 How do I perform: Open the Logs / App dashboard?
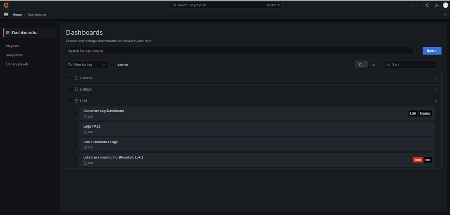(x=92, y=127)
